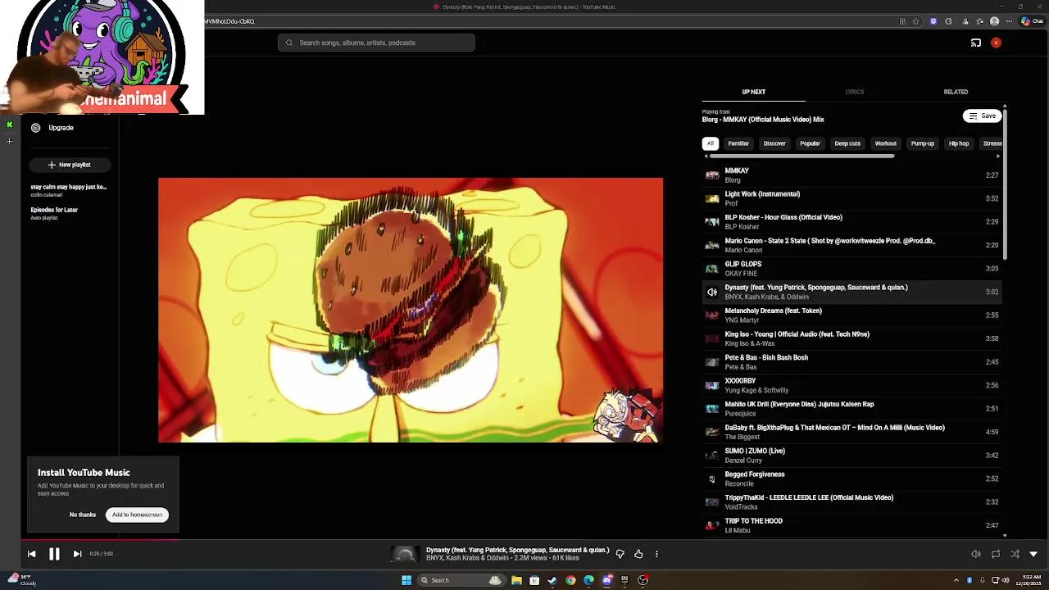Open File Explorer from the taskbar
The height and width of the screenshot is (590, 1049).
[x=516, y=580]
